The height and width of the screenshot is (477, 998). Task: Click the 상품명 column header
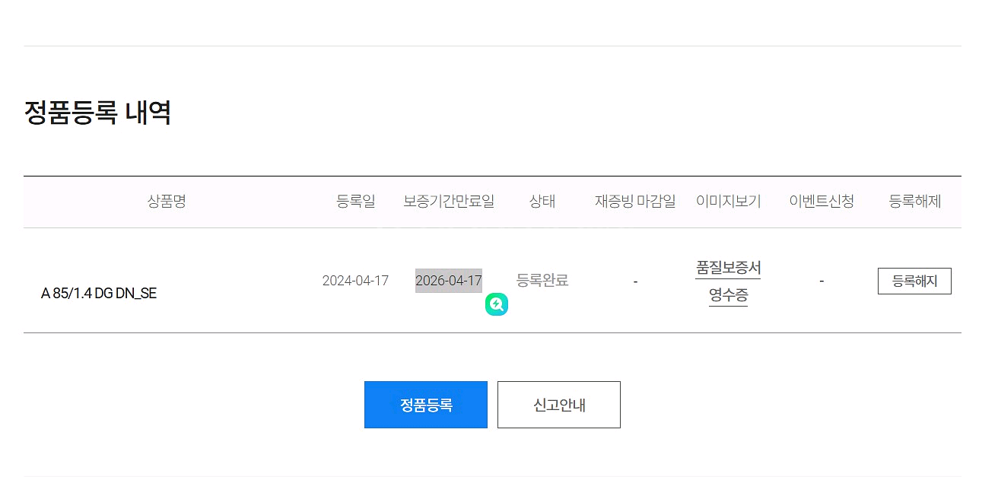point(167,202)
